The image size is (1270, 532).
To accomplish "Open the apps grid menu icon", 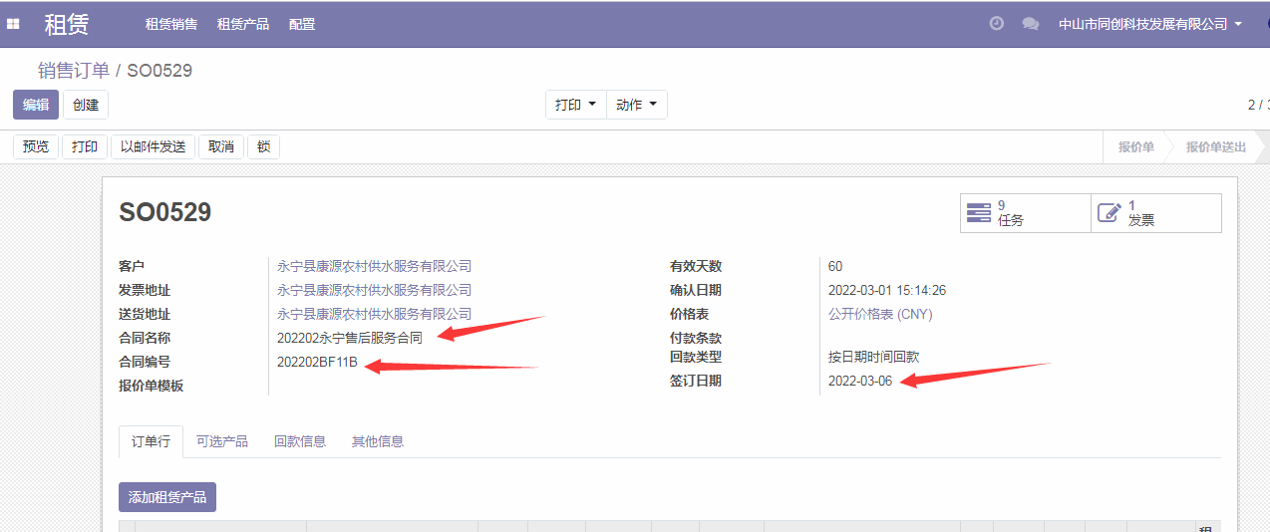I will 13,24.
